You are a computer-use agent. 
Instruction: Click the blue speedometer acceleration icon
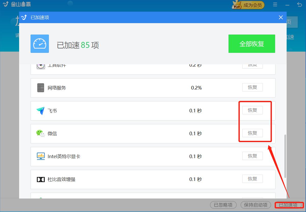pos(39,44)
